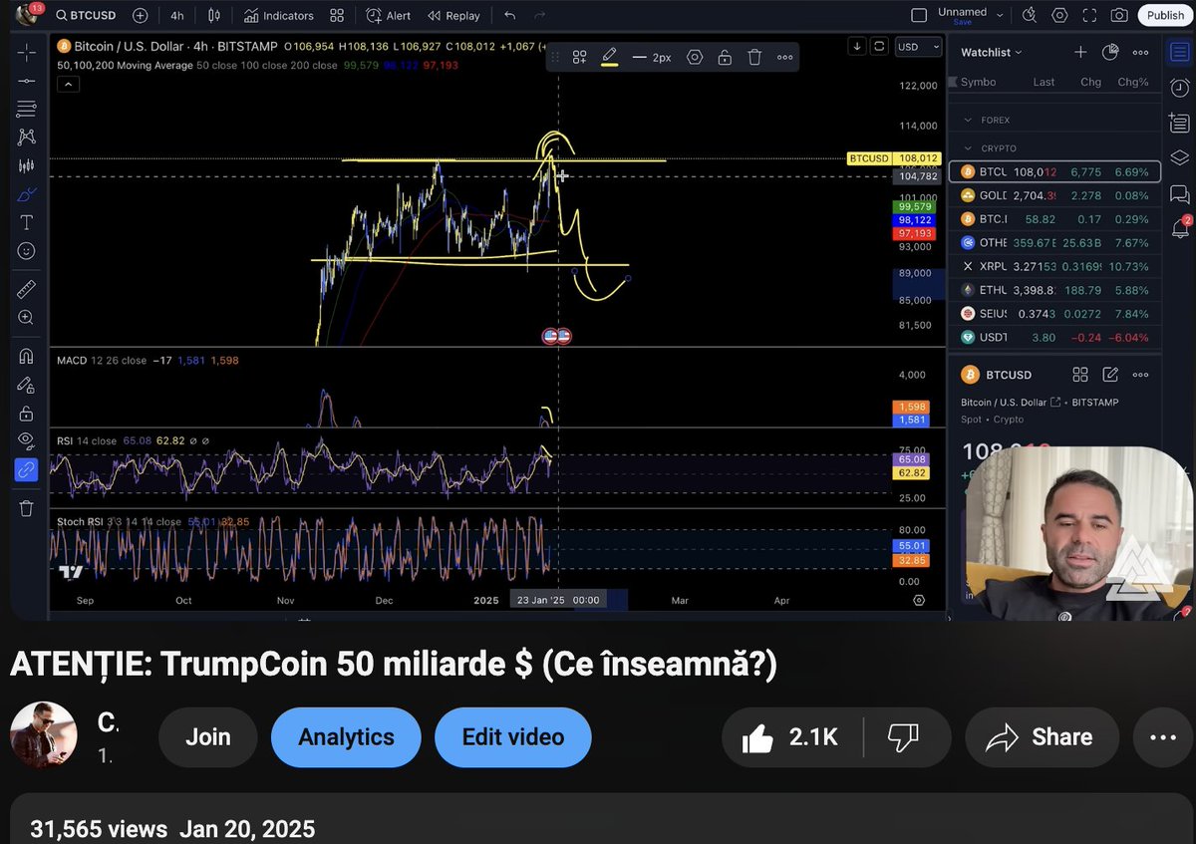
Task: Toggle lock all drawings padlock
Action: click(26, 413)
